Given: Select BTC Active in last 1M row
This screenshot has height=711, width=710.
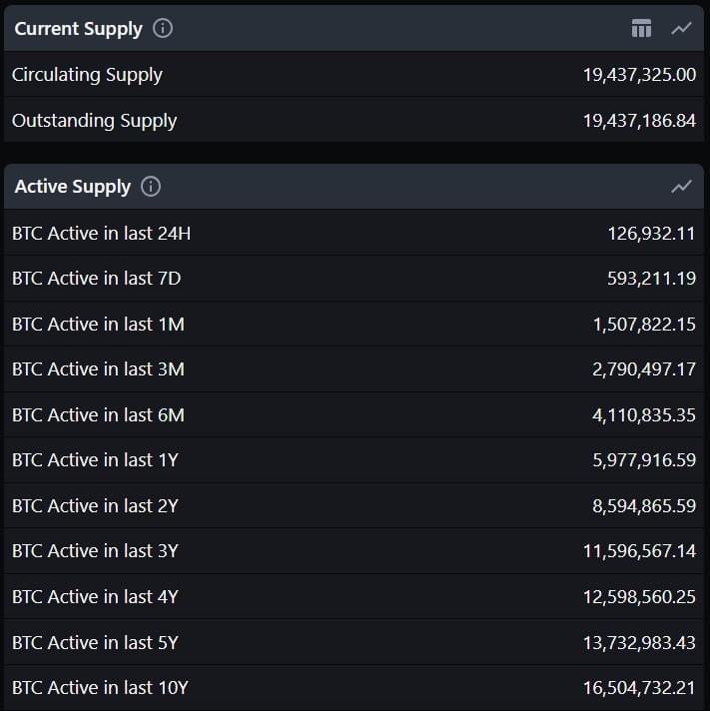Looking at the screenshot, I should click(354, 324).
